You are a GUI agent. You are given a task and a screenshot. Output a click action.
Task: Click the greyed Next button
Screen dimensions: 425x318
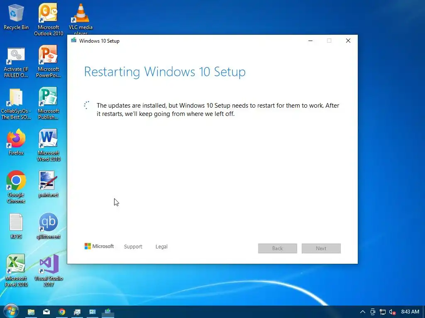[x=321, y=248]
